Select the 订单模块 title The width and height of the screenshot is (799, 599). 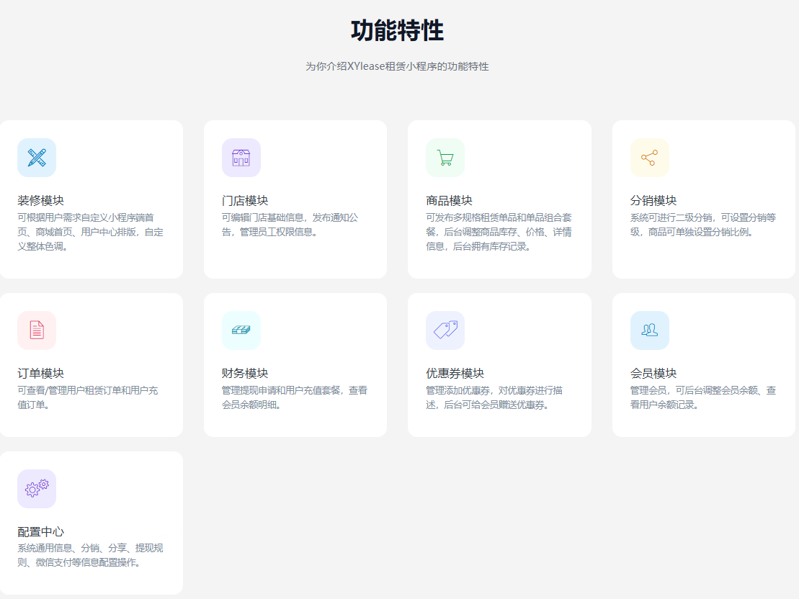point(41,374)
